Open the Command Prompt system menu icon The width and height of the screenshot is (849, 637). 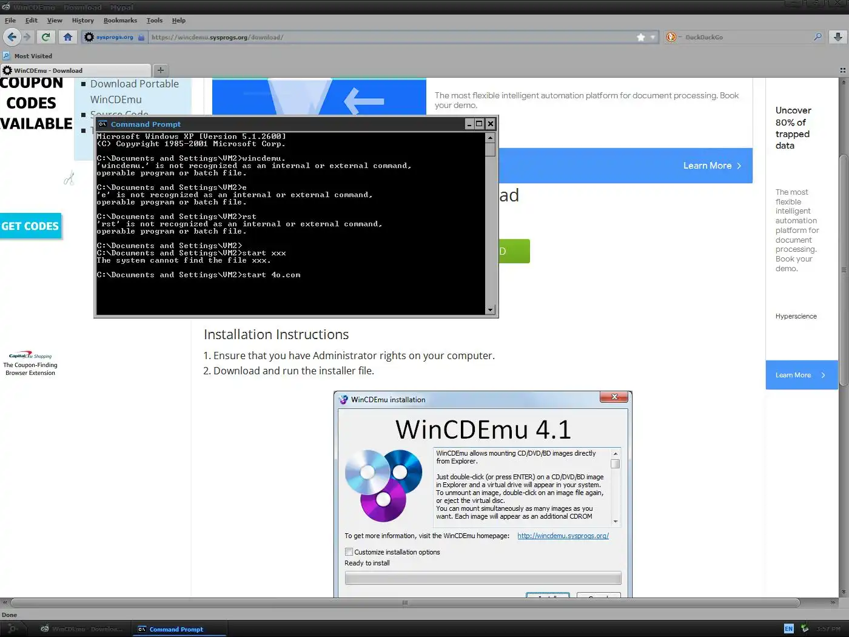103,124
